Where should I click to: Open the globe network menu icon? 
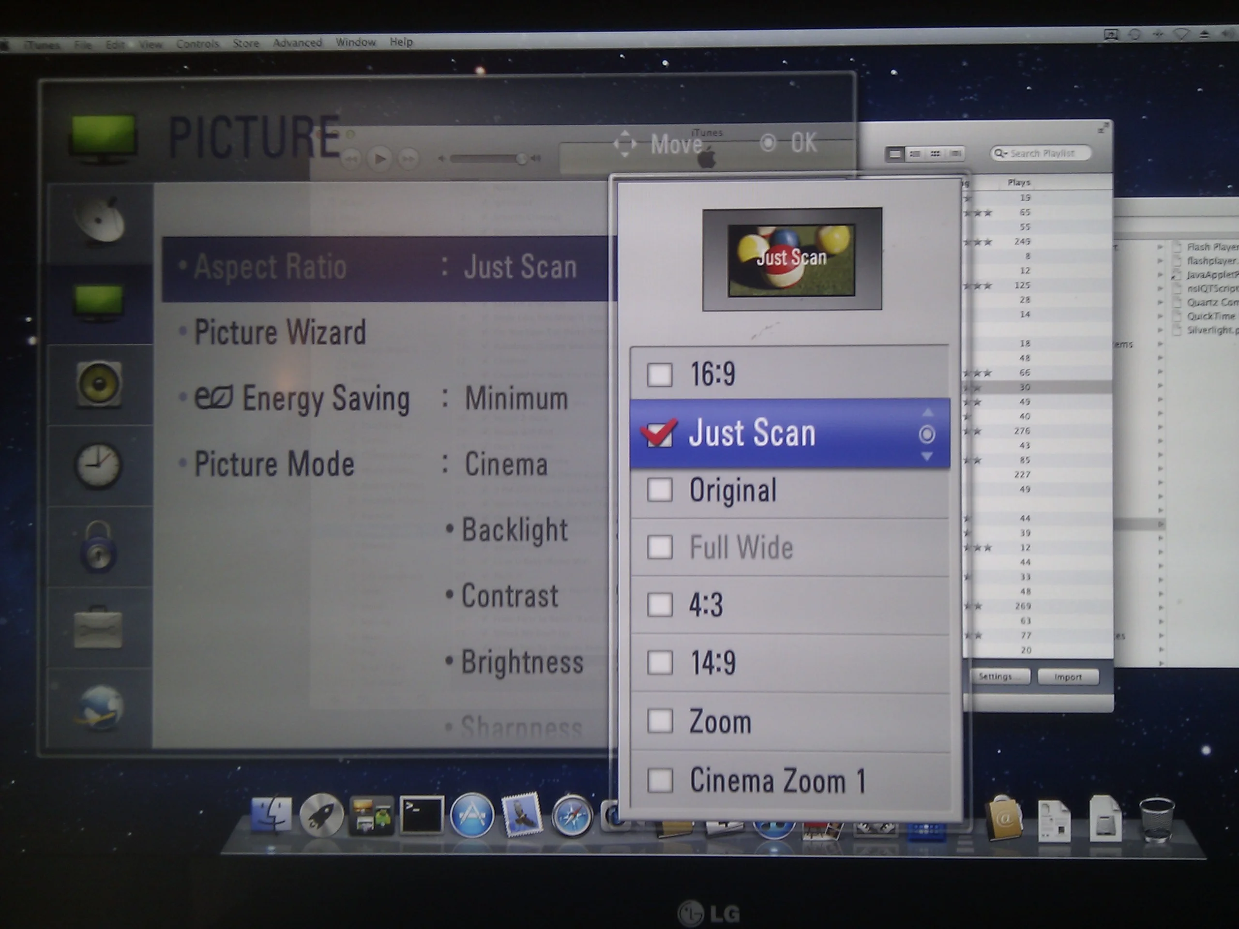coord(100,708)
